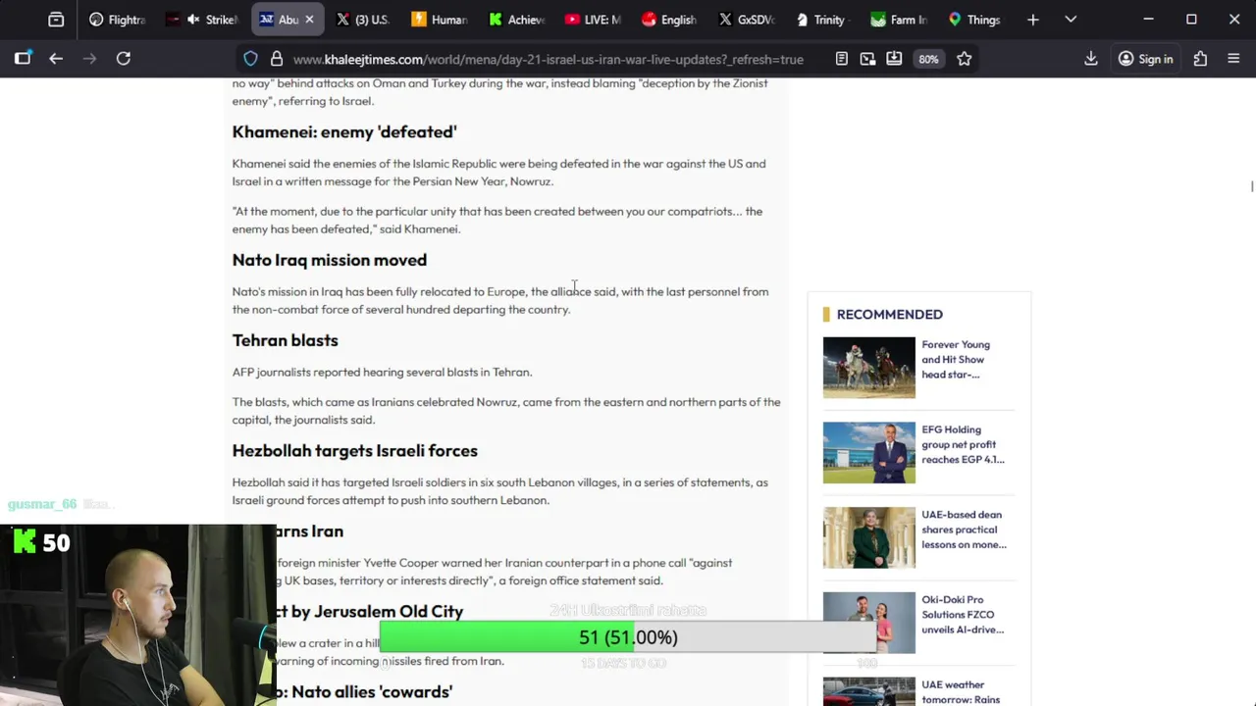Viewport: 1256px width, 706px height.
Task: Focus the khaleejtimes.com address bar
Action: (x=548, y=59)
